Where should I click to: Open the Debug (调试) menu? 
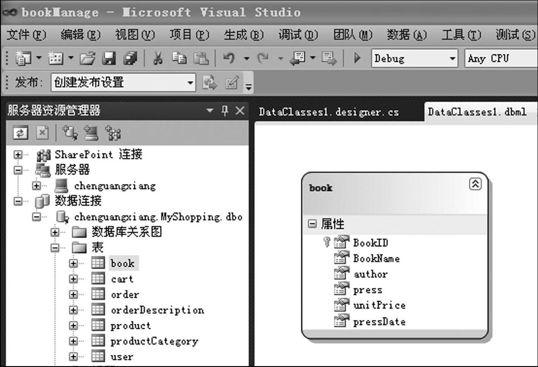298,35
